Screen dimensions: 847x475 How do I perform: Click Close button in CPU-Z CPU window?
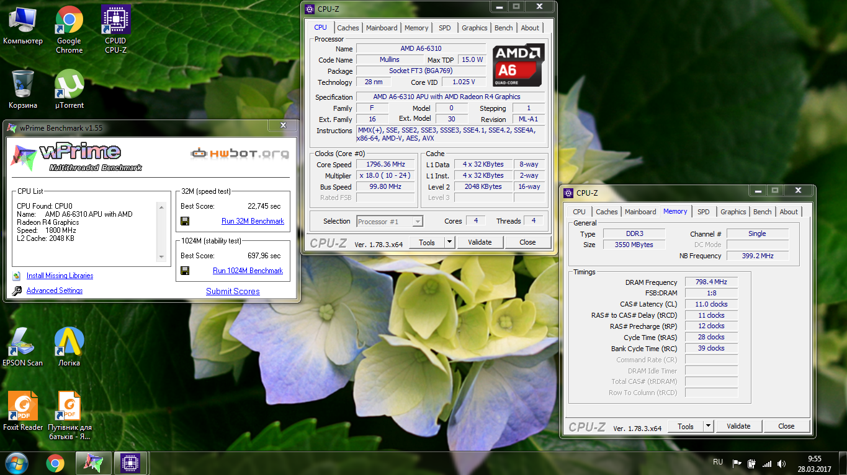528,242
